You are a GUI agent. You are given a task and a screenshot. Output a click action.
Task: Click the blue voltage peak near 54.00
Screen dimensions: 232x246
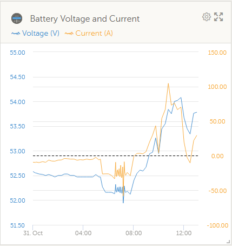point(181,98)
